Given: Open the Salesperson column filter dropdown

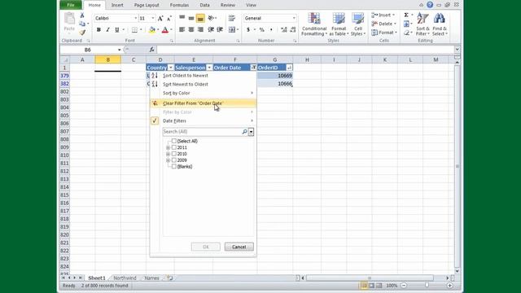Looking at the screenshot, I should (x=209, y=68).
